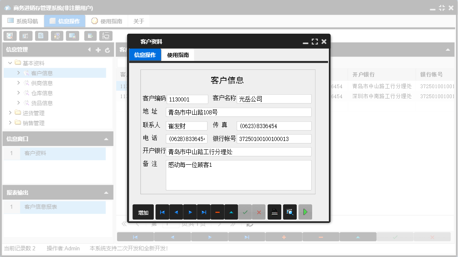Collapse the 基本资料 tree folder
The image size is (458, 257).
(x=10, y=63)
